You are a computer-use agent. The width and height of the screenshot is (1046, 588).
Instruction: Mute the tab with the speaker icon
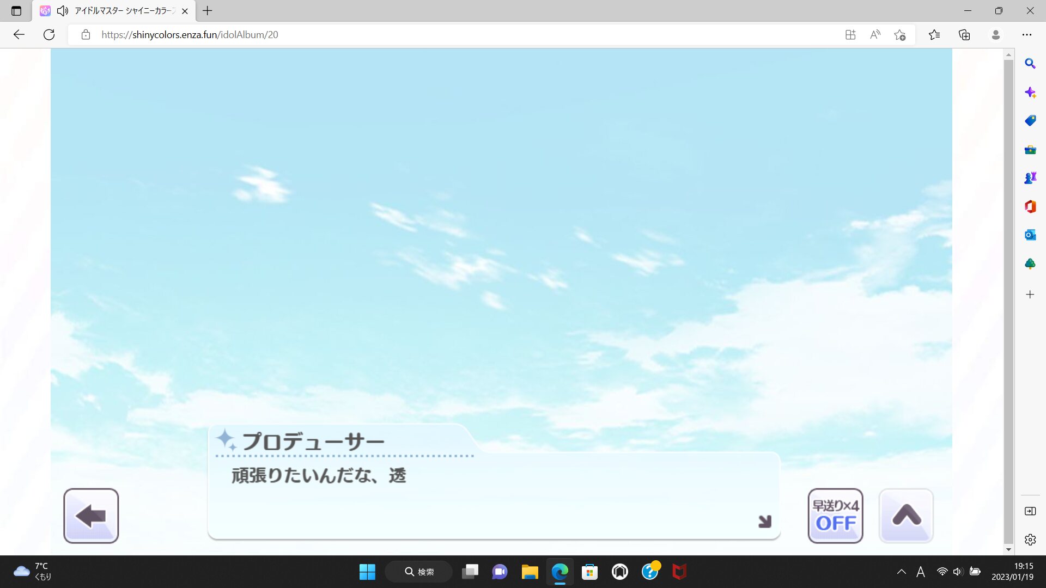[x=63, y=11]
